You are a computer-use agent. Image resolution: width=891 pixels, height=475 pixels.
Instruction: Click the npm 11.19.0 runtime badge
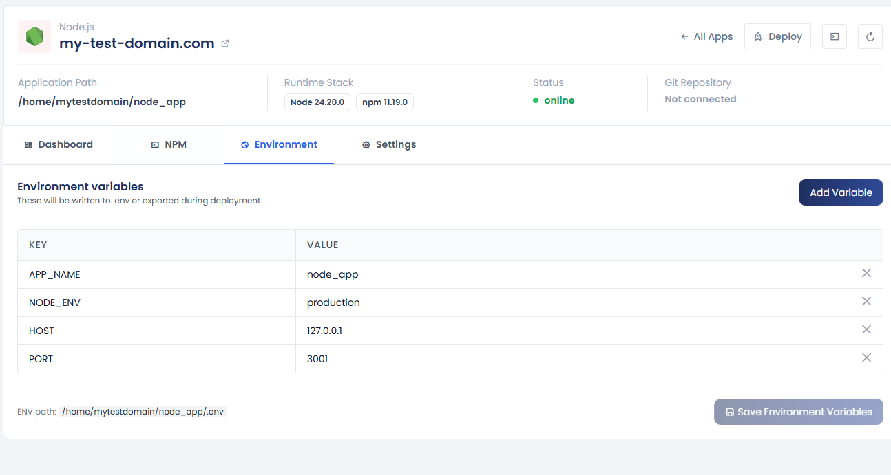[x=385, y=102]
